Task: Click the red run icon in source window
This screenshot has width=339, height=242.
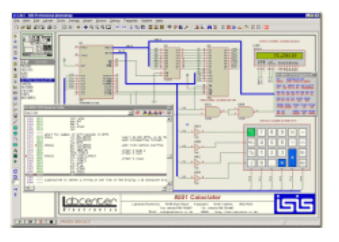Action: pos(137,113)
